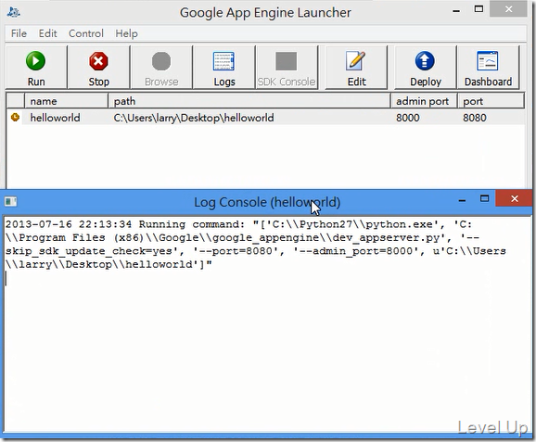
Task: Close the Log Console window
Action: click(514, 198)
